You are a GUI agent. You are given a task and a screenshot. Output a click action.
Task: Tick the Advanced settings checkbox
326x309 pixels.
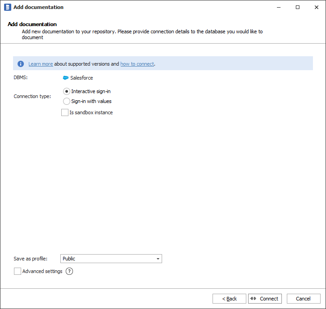pyautogui.click(x=18, y=271)
